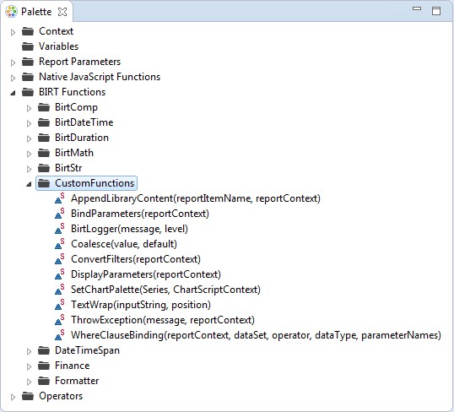Click the BirtComp folder icon
The image size is (454, 412).
coord(44,107)
